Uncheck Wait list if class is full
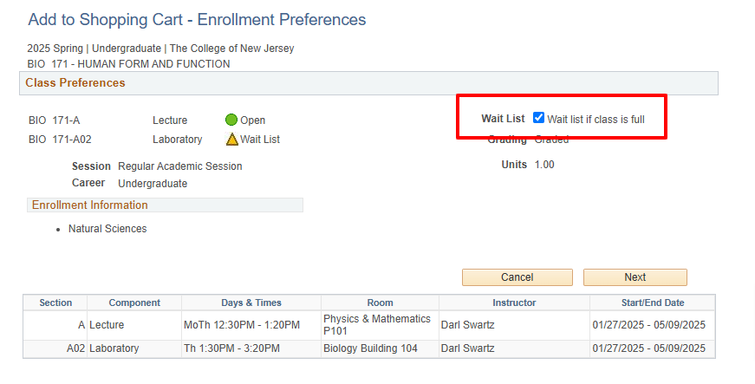755x384 pixels. (538, 118)
